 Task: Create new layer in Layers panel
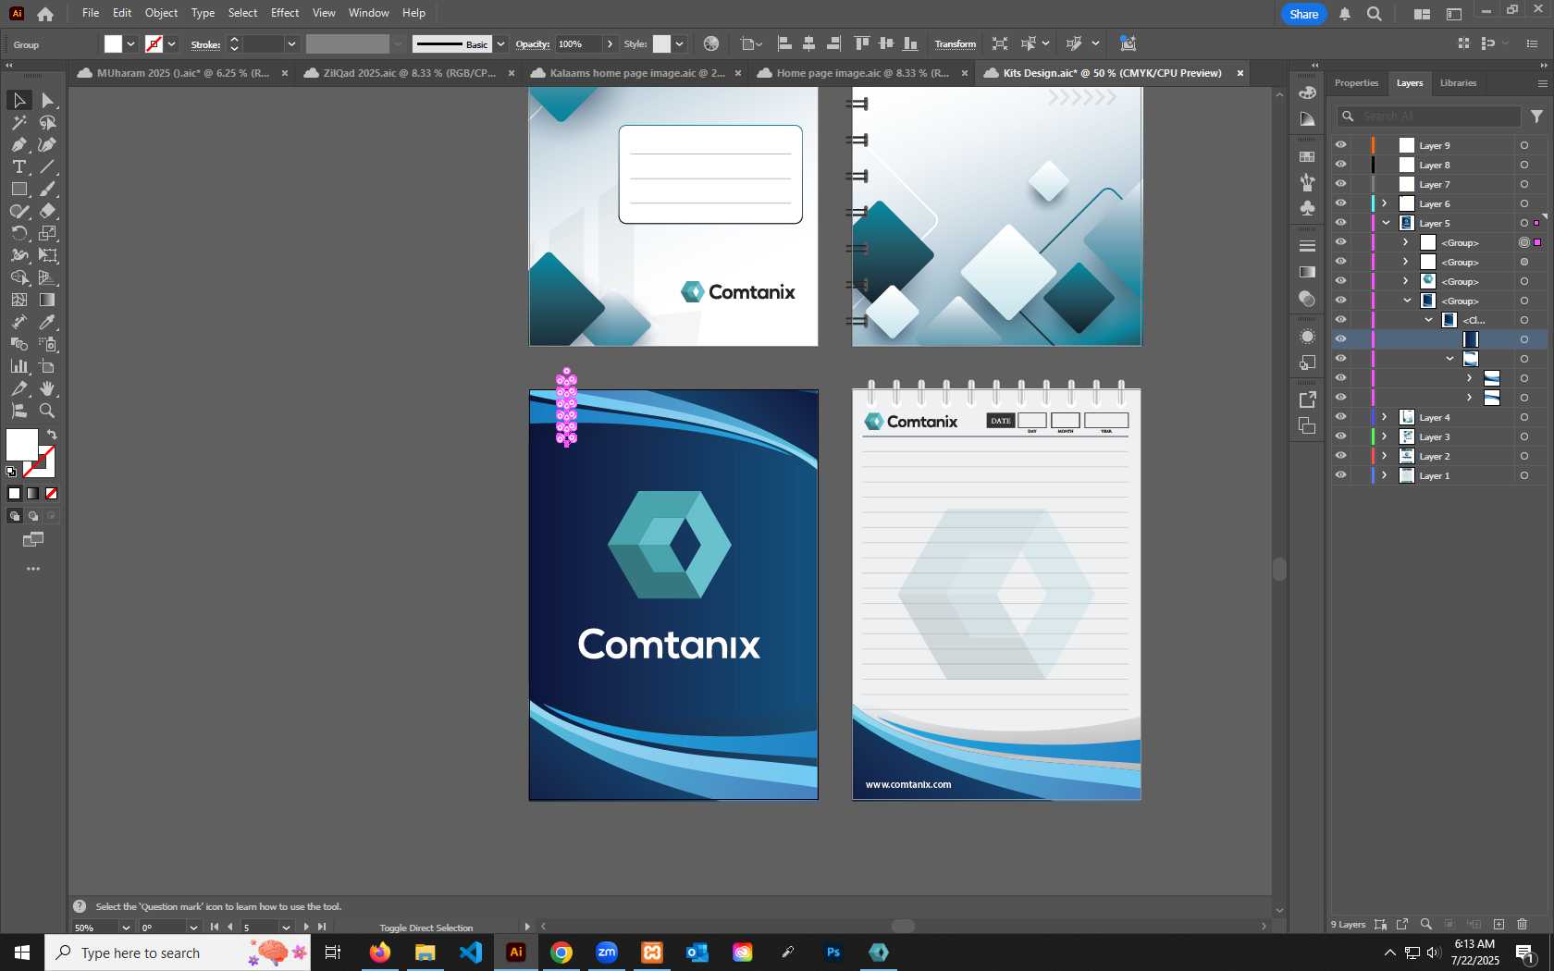pyautogui.click(x=1498, y=924)
